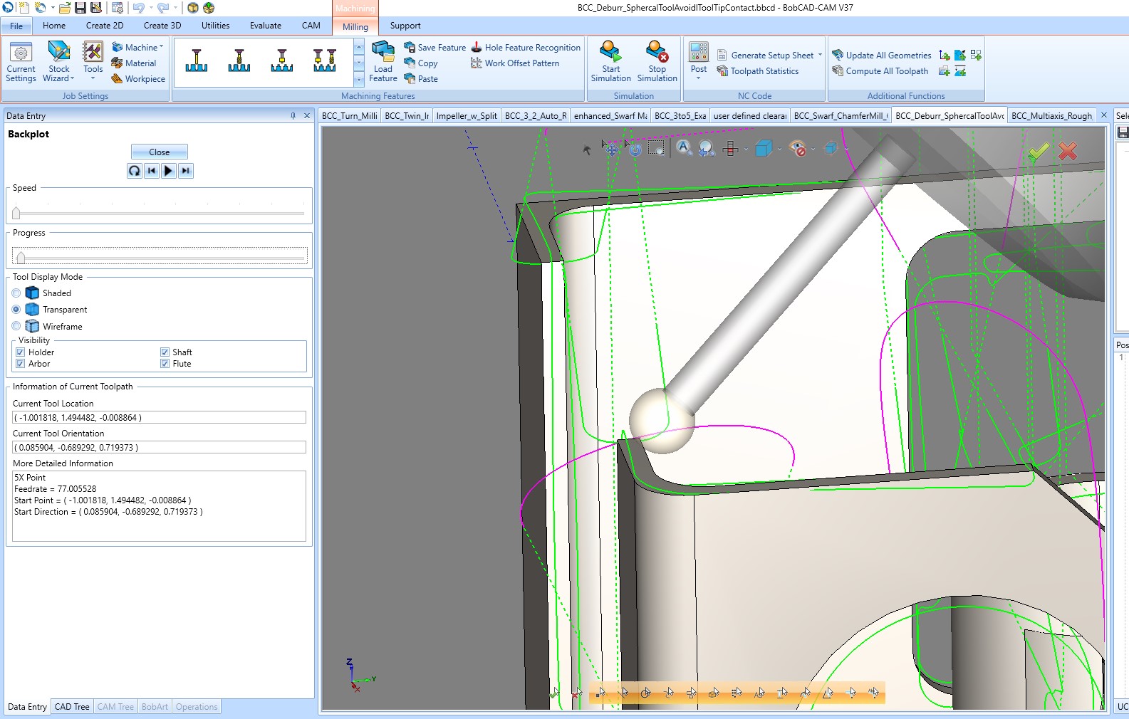Click the save icon in quick access toolbar
Viewport: 1129px width, 719px height.
coord(80,8)
